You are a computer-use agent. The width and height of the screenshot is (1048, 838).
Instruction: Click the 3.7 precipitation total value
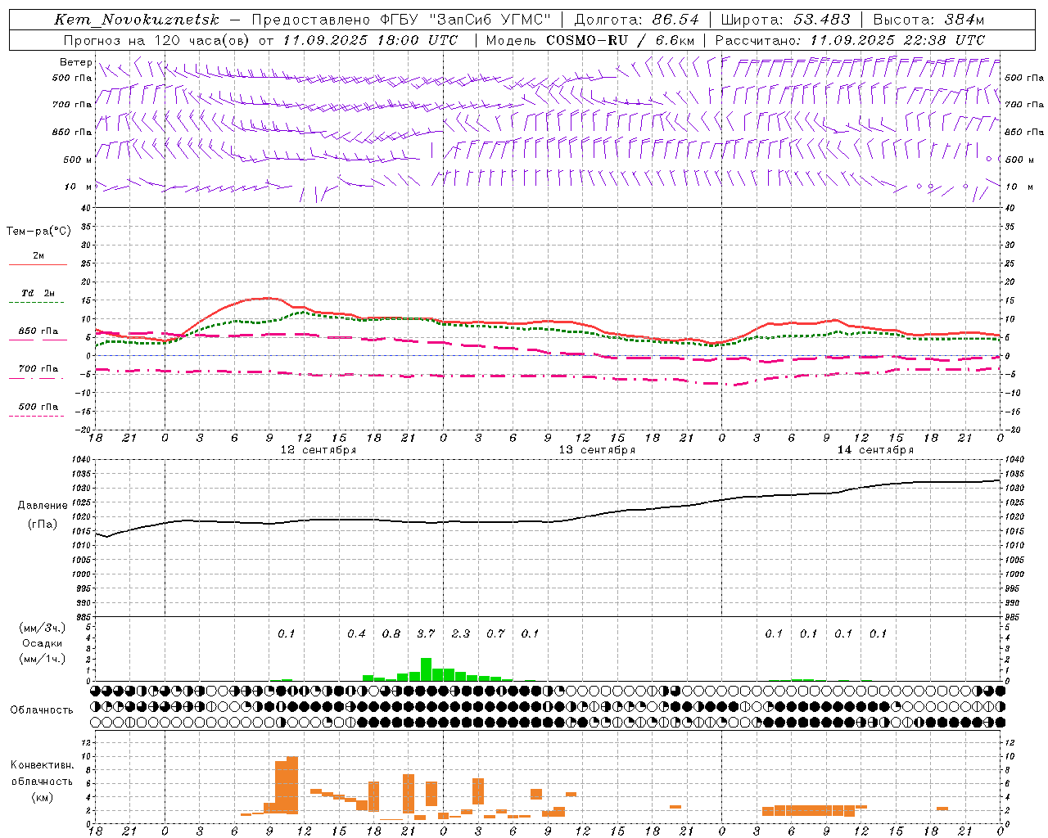tap(426, 633)
